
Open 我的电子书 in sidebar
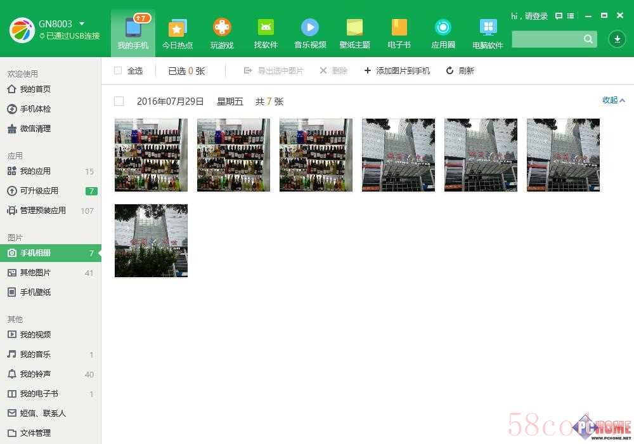(51, 393)
